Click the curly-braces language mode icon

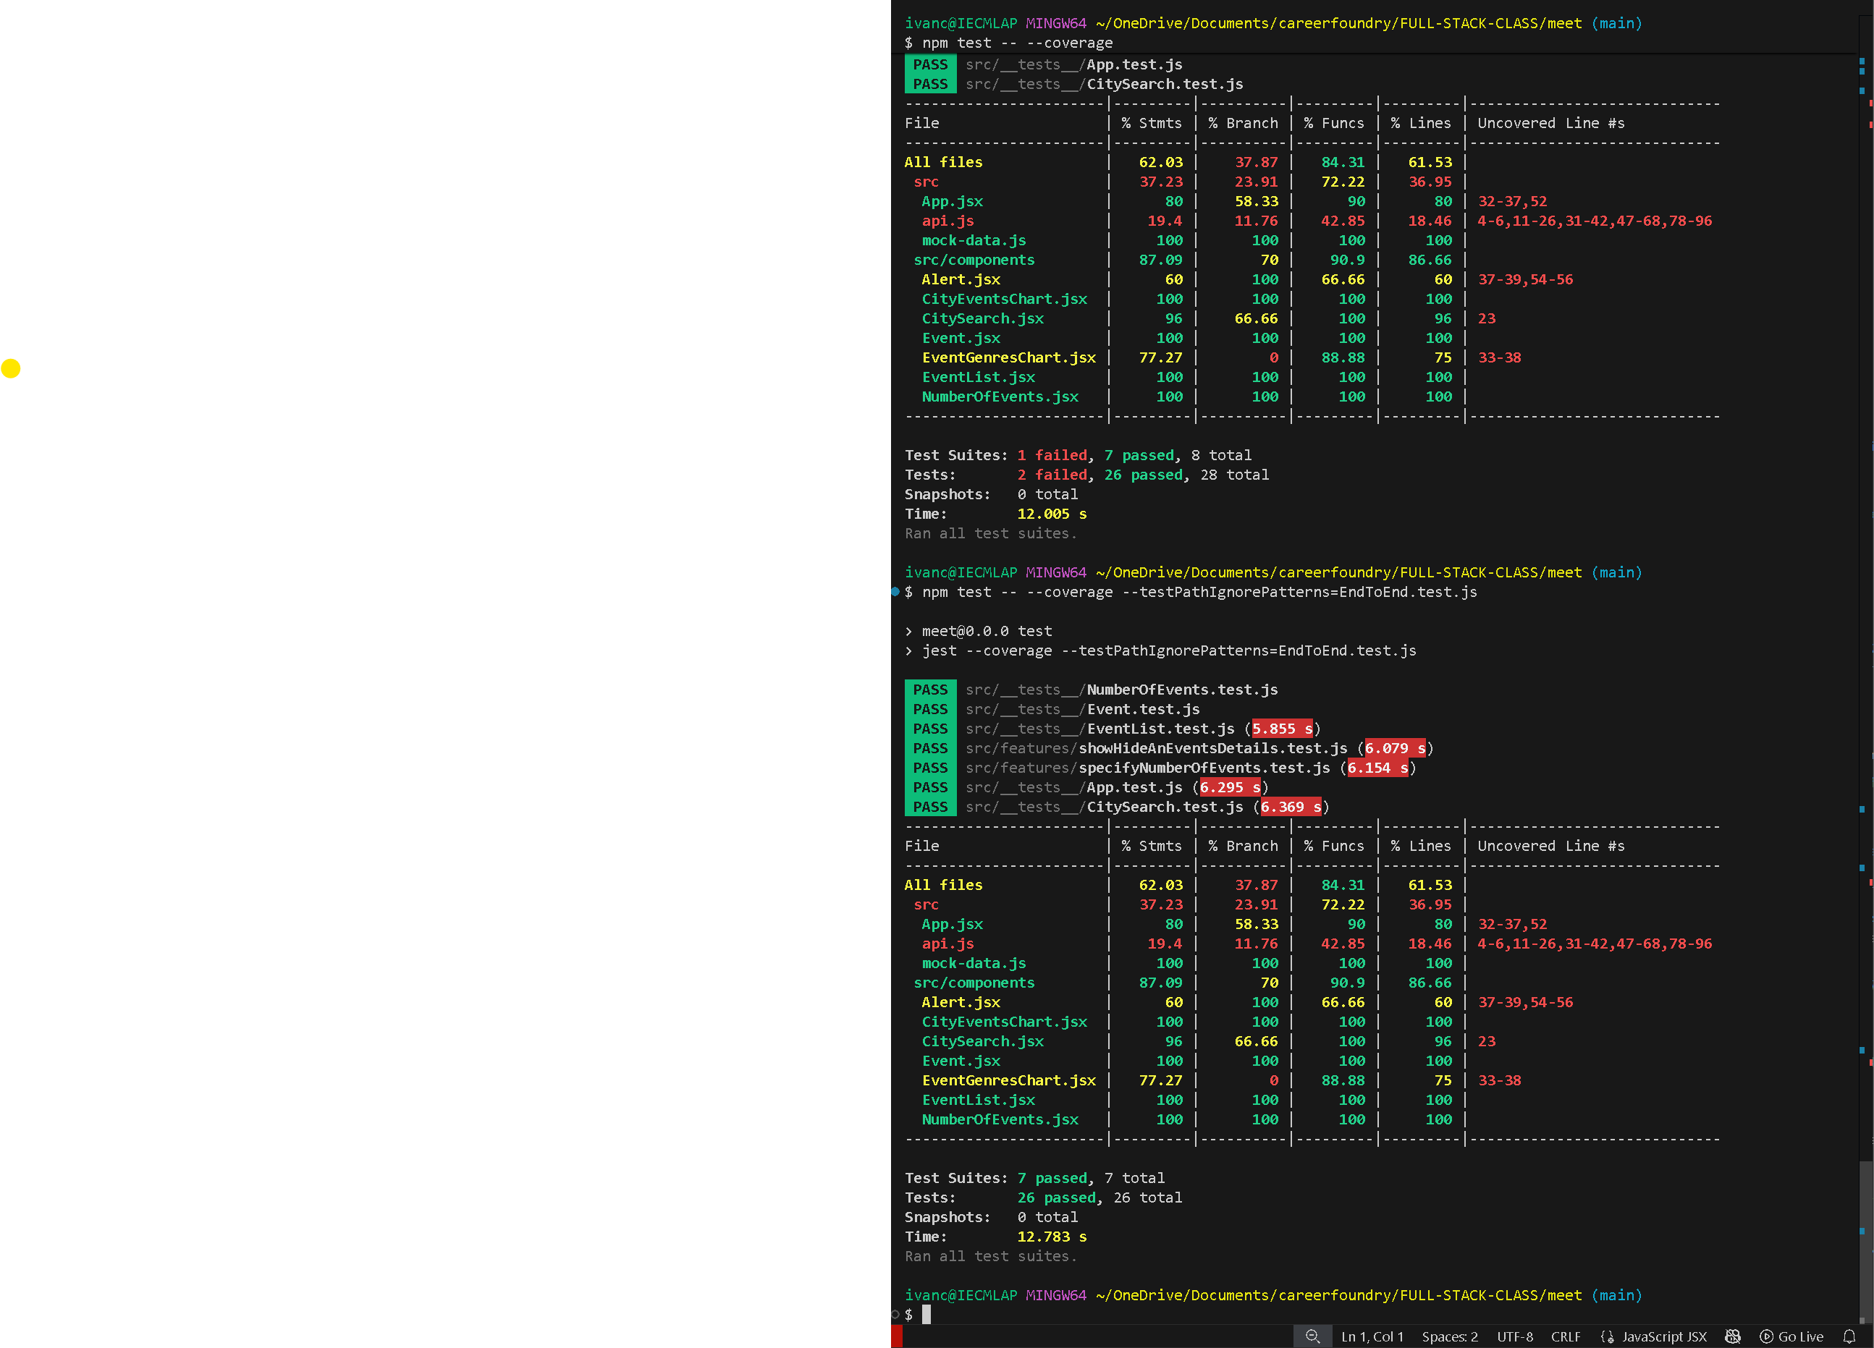click(x=1607, y=1336)
